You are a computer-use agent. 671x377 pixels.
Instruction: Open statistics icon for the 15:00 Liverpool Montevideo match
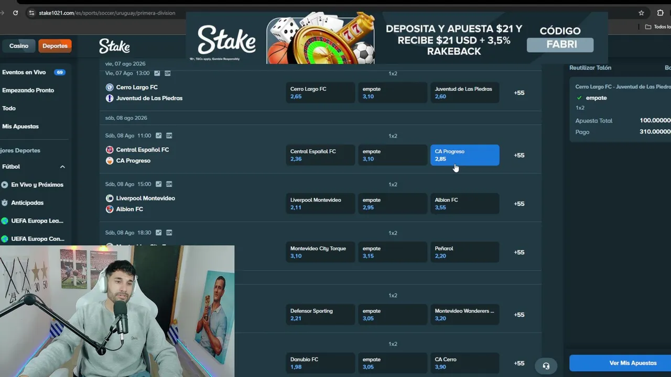[x=159, y=184]
